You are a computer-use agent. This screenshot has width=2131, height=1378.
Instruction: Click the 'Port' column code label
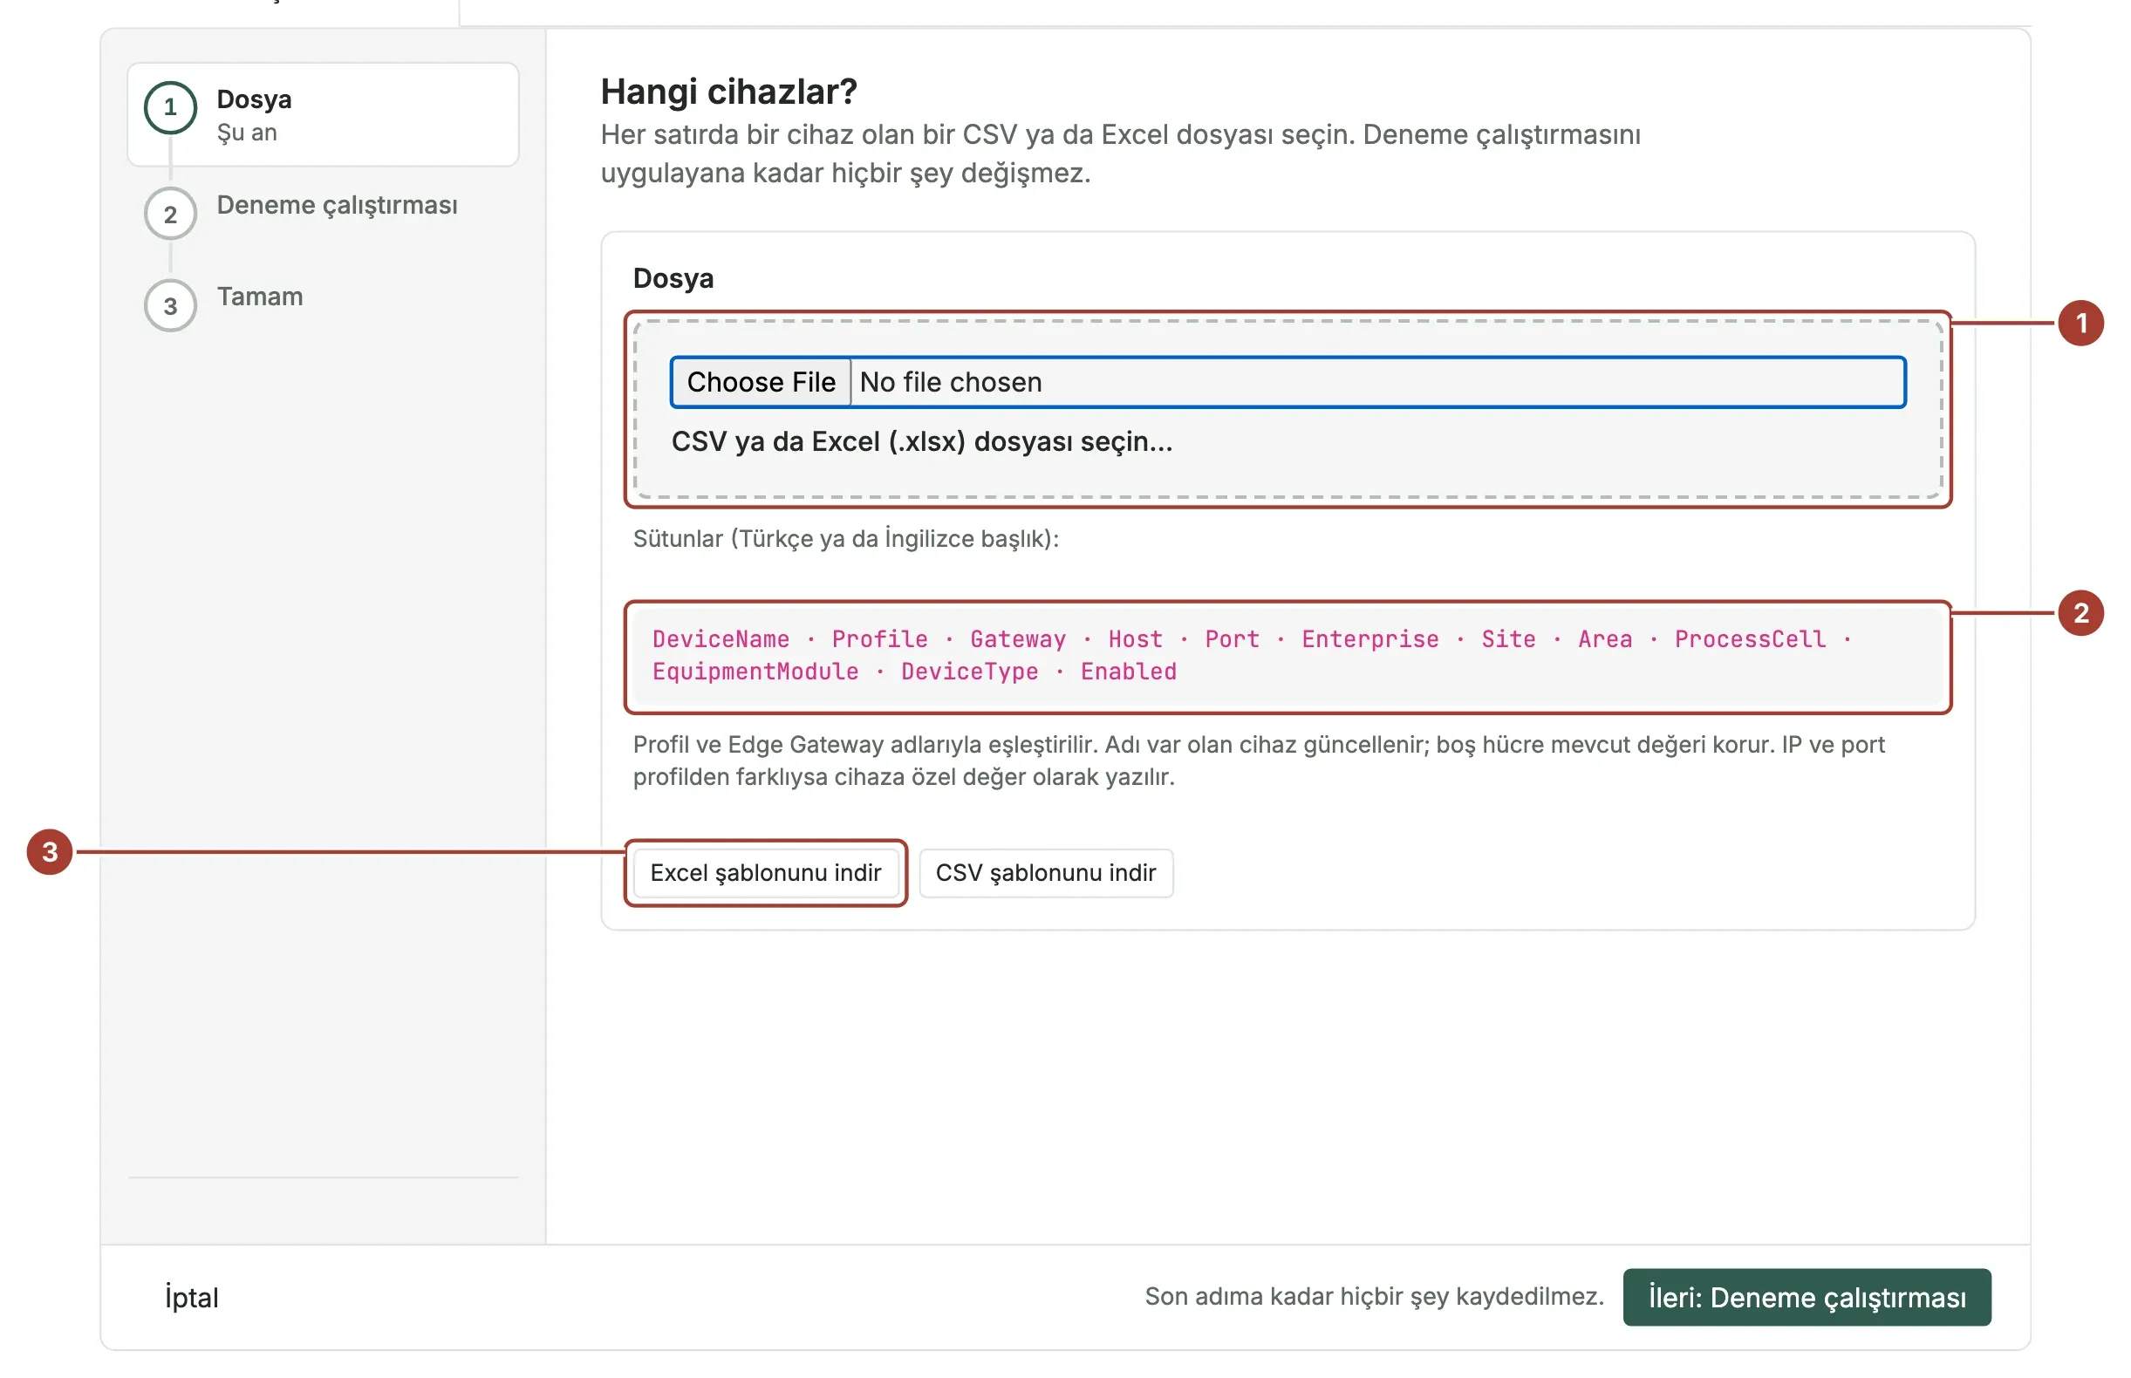1232,639
